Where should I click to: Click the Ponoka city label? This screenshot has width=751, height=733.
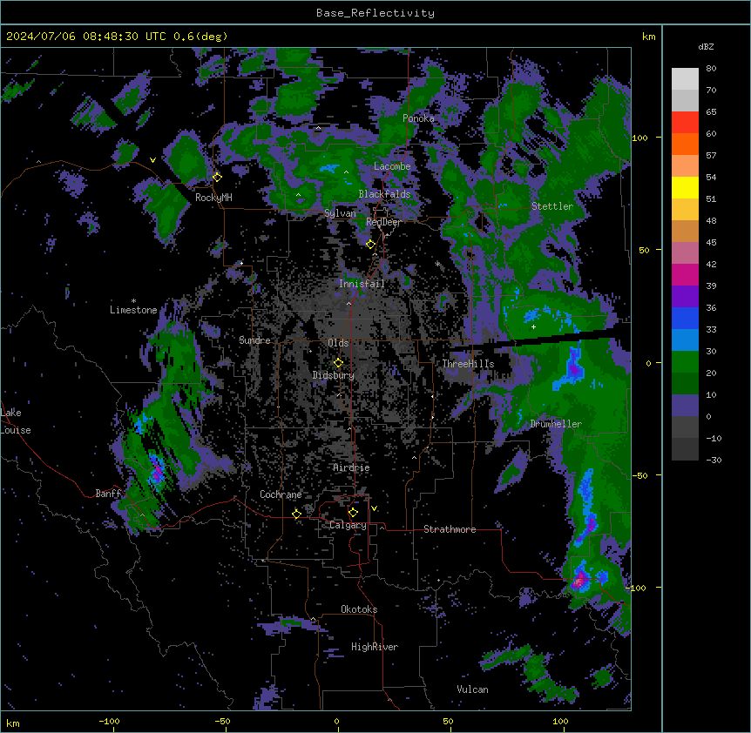[418, 118]
